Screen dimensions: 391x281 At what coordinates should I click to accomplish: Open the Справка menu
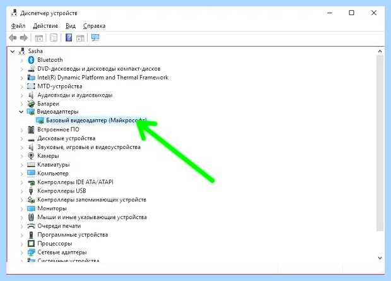tap(94, 26)
